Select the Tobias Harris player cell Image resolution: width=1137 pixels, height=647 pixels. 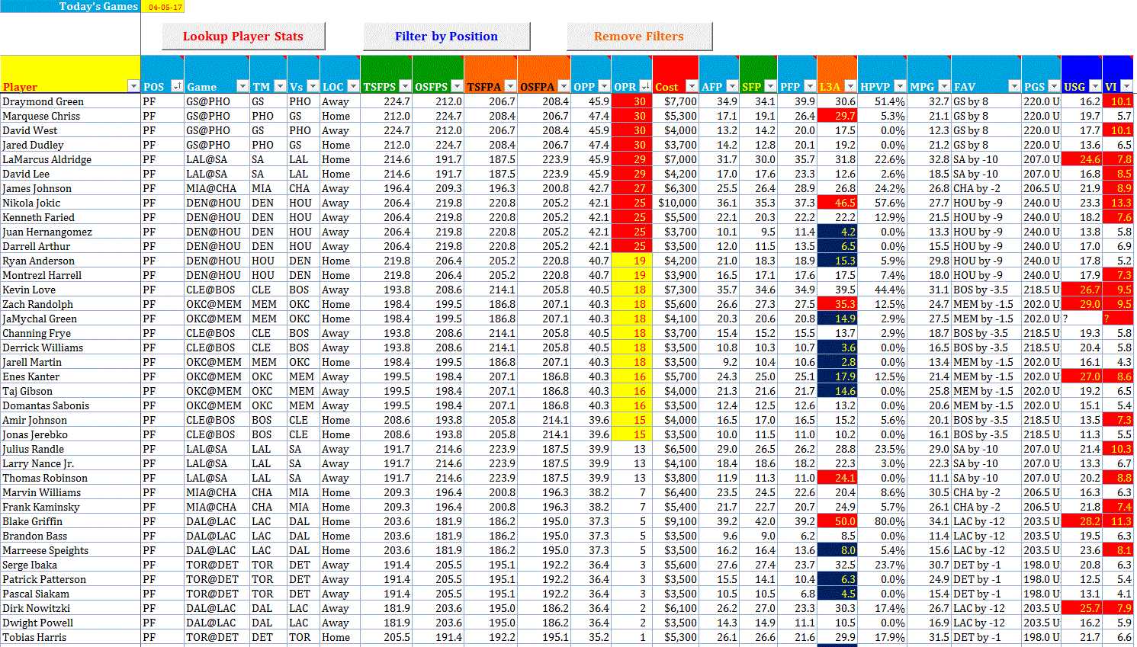(70, 637)
